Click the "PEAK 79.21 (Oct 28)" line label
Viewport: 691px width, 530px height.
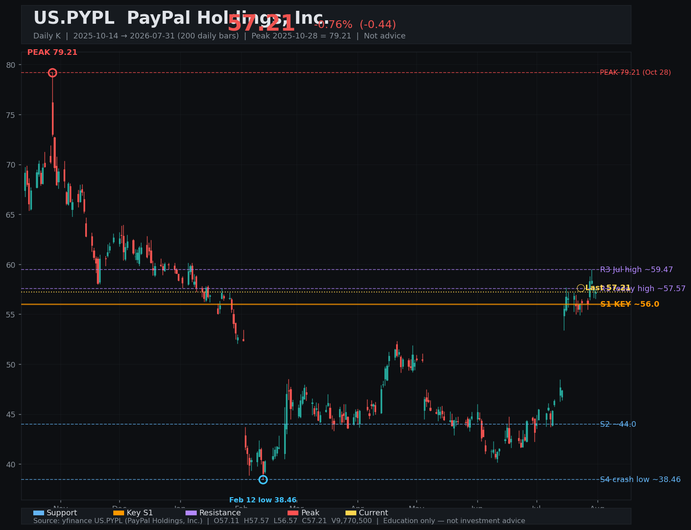[635, 73]
